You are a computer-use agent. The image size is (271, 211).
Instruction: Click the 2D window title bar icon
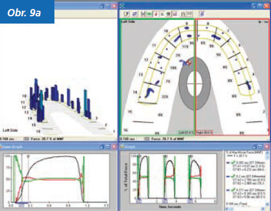(122, 6)
